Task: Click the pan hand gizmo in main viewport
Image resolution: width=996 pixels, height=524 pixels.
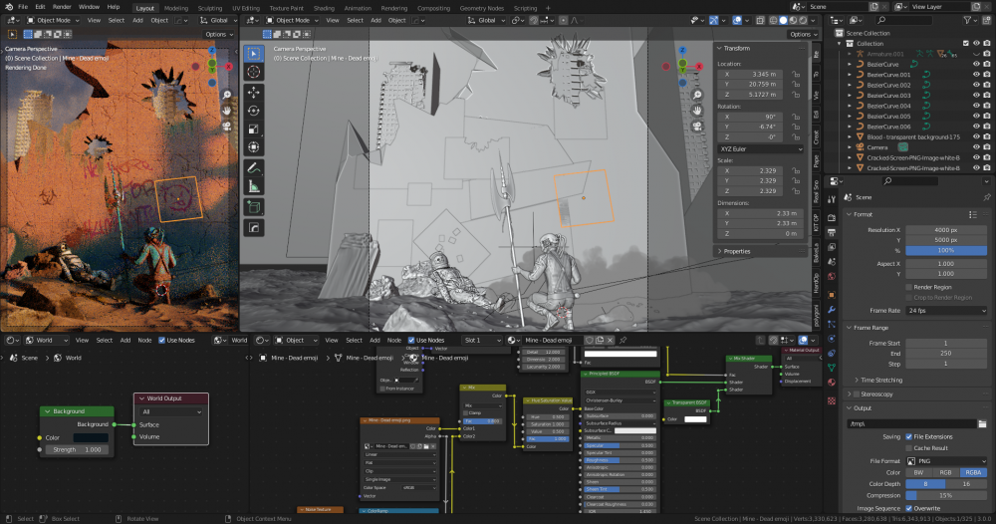Action: click(697, 111)
